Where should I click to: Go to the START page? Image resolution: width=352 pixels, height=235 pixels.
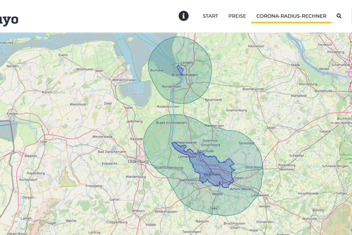211,16
